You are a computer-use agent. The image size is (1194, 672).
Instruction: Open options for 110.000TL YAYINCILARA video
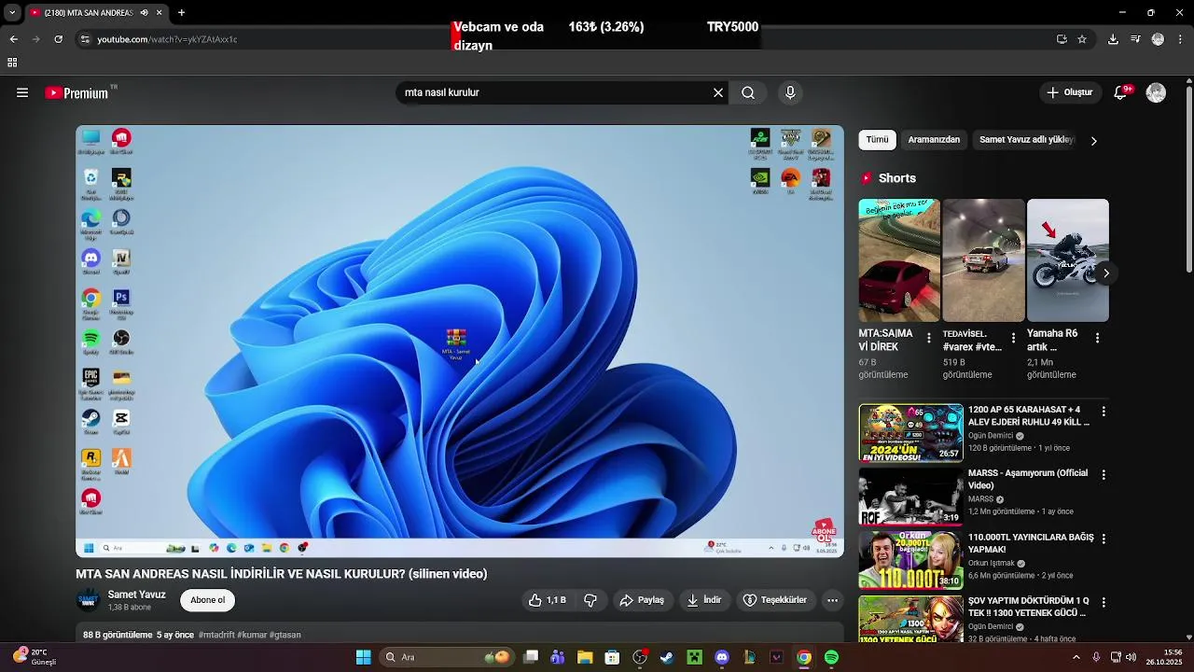pos(1104,539)
